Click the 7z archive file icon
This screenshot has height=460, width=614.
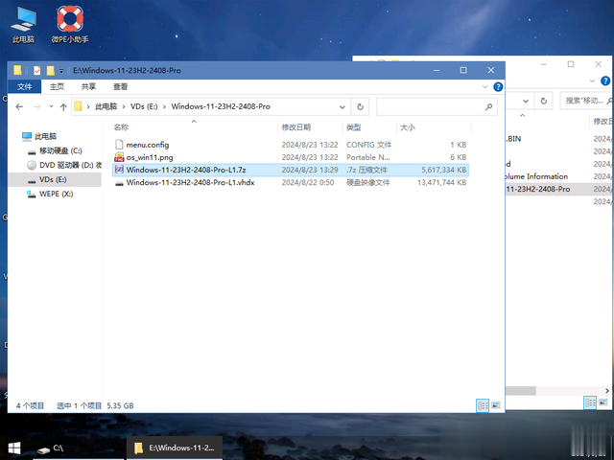tap(119, 170)
